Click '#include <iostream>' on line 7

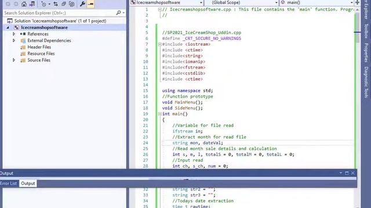[x=186, y=44]
